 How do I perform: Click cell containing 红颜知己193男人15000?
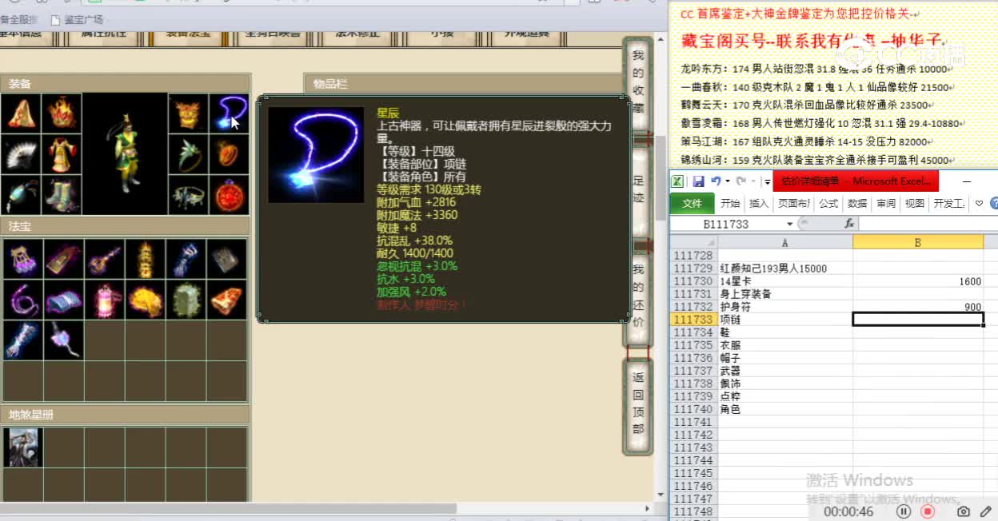click(x=785, y=268)
